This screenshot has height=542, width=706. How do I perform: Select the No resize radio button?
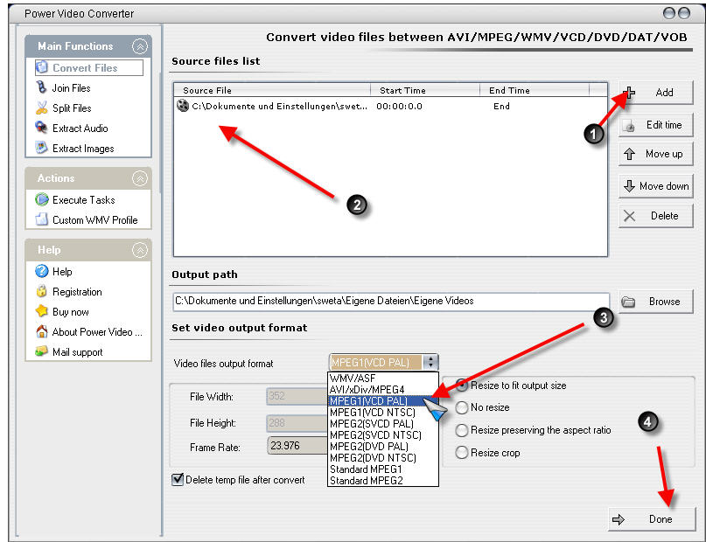[x=462, y=407]
